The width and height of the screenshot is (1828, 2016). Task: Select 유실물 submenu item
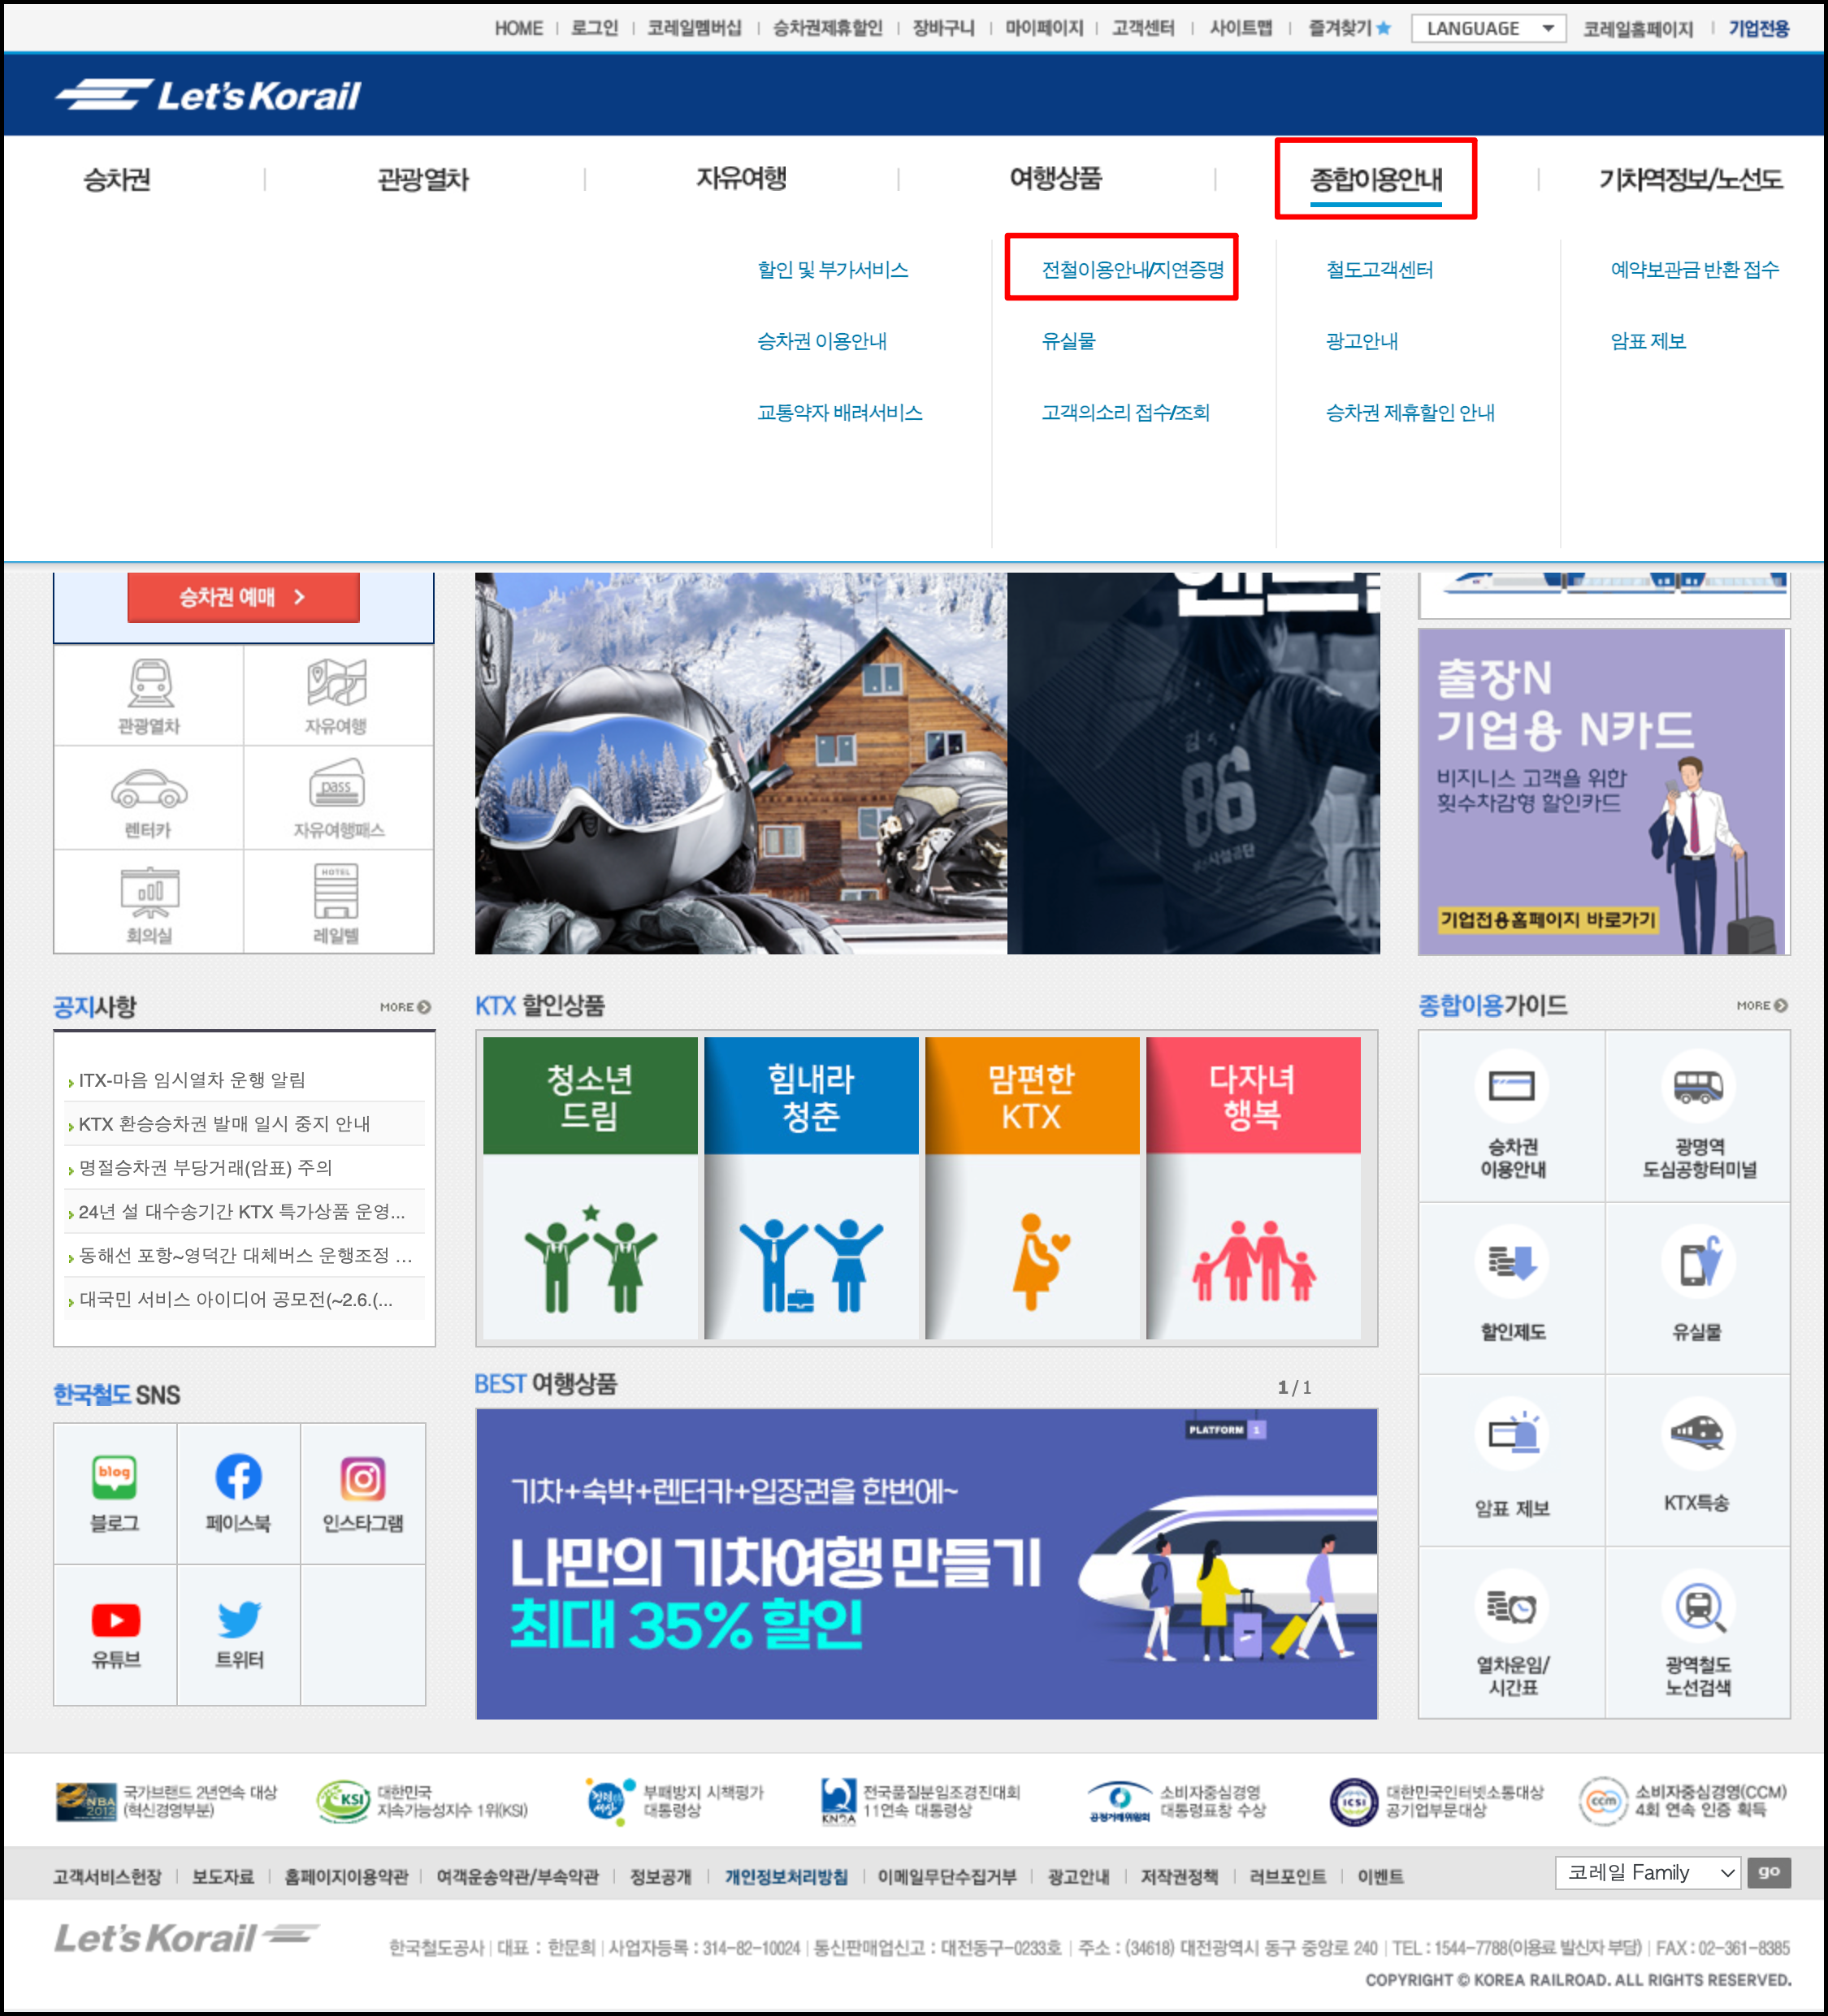pos(1068,341)
